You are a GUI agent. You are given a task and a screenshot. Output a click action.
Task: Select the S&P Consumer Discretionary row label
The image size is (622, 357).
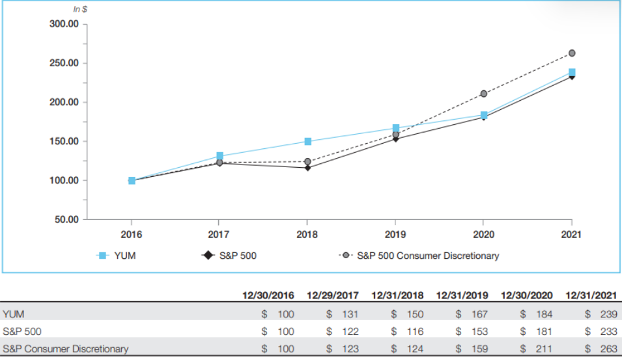click(65, 349)
